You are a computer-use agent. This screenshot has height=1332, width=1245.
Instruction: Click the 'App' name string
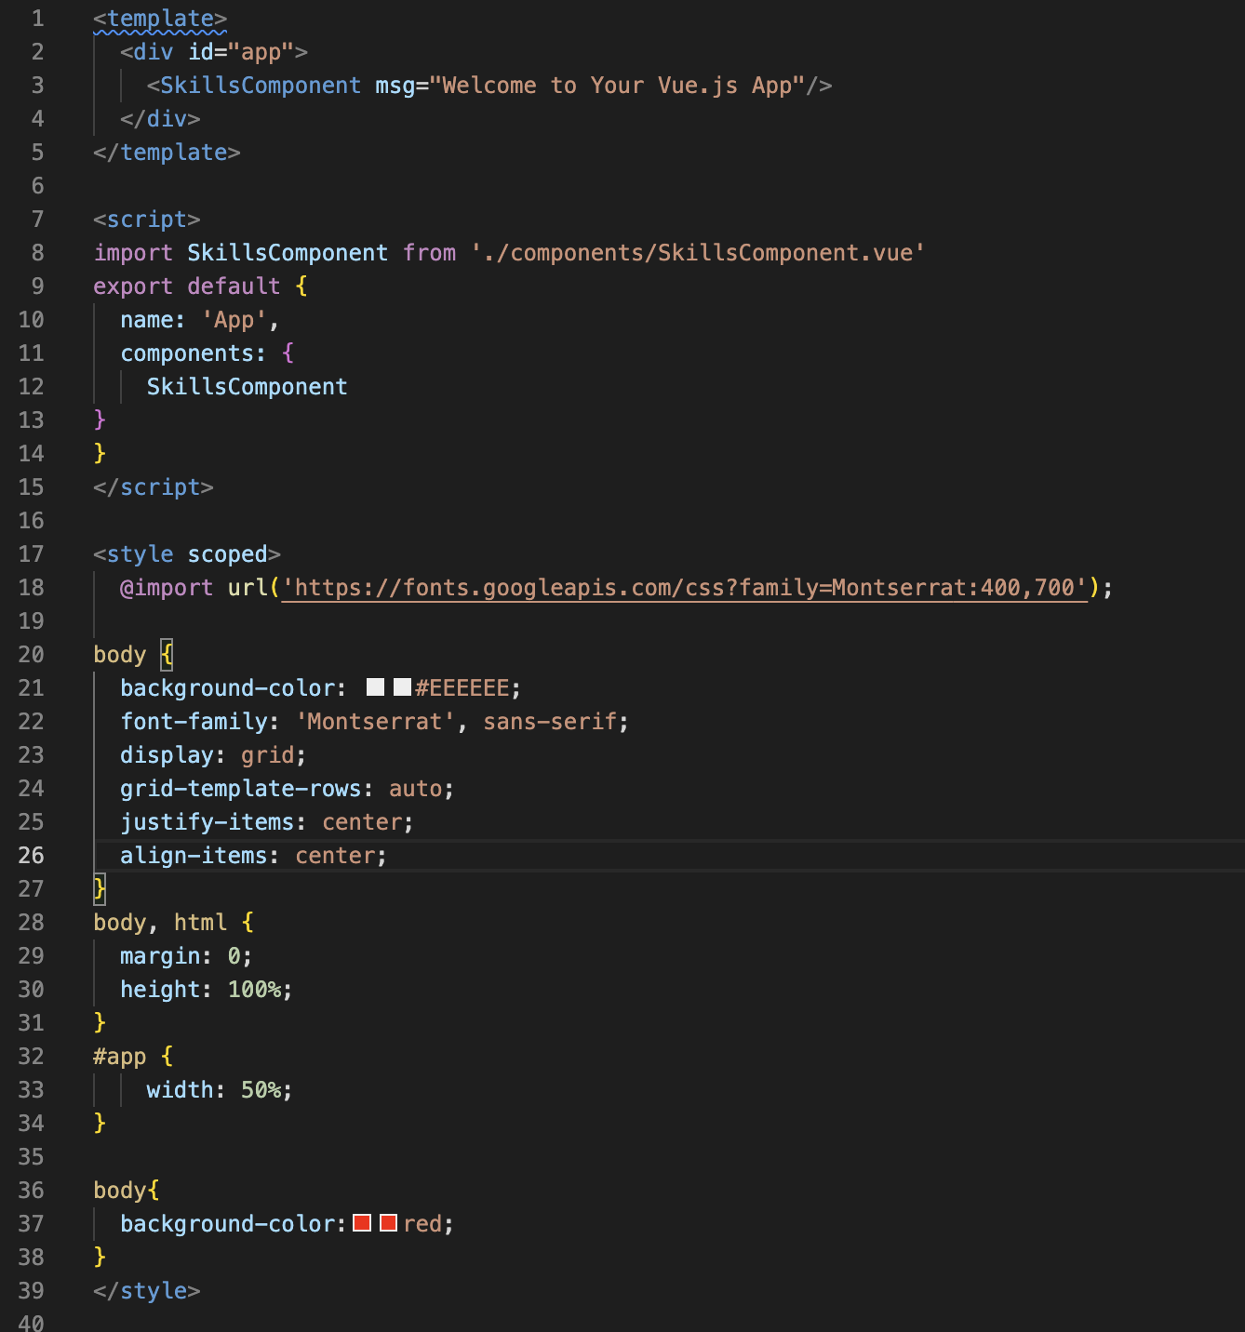click(234, 320)
